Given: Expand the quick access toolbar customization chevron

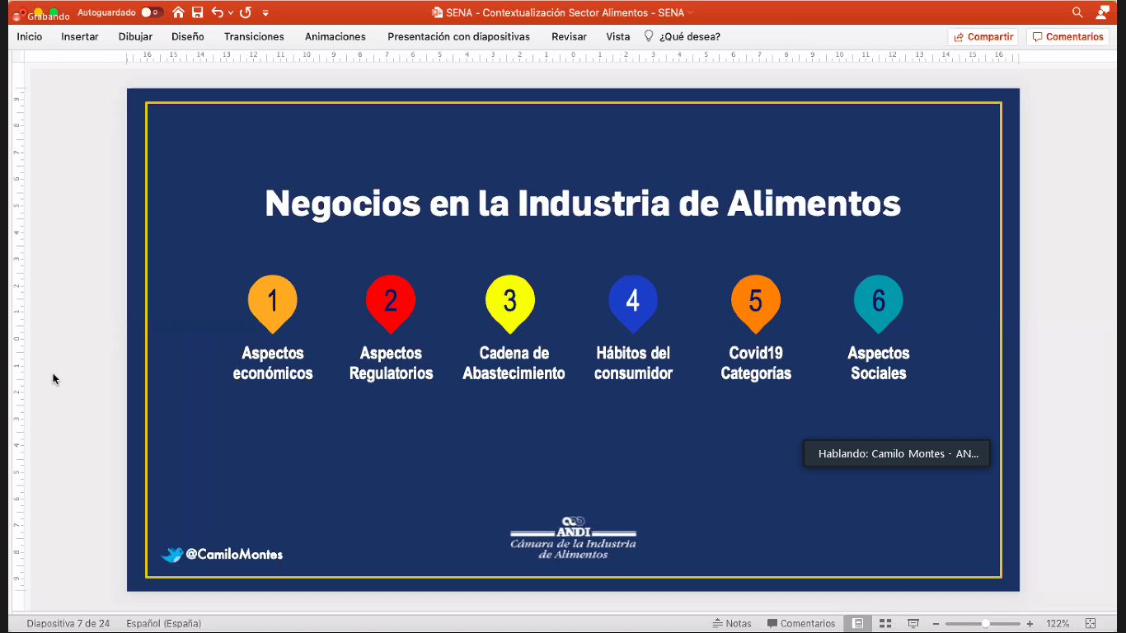Looking at the screenshot, I should [x=265, y=12].
